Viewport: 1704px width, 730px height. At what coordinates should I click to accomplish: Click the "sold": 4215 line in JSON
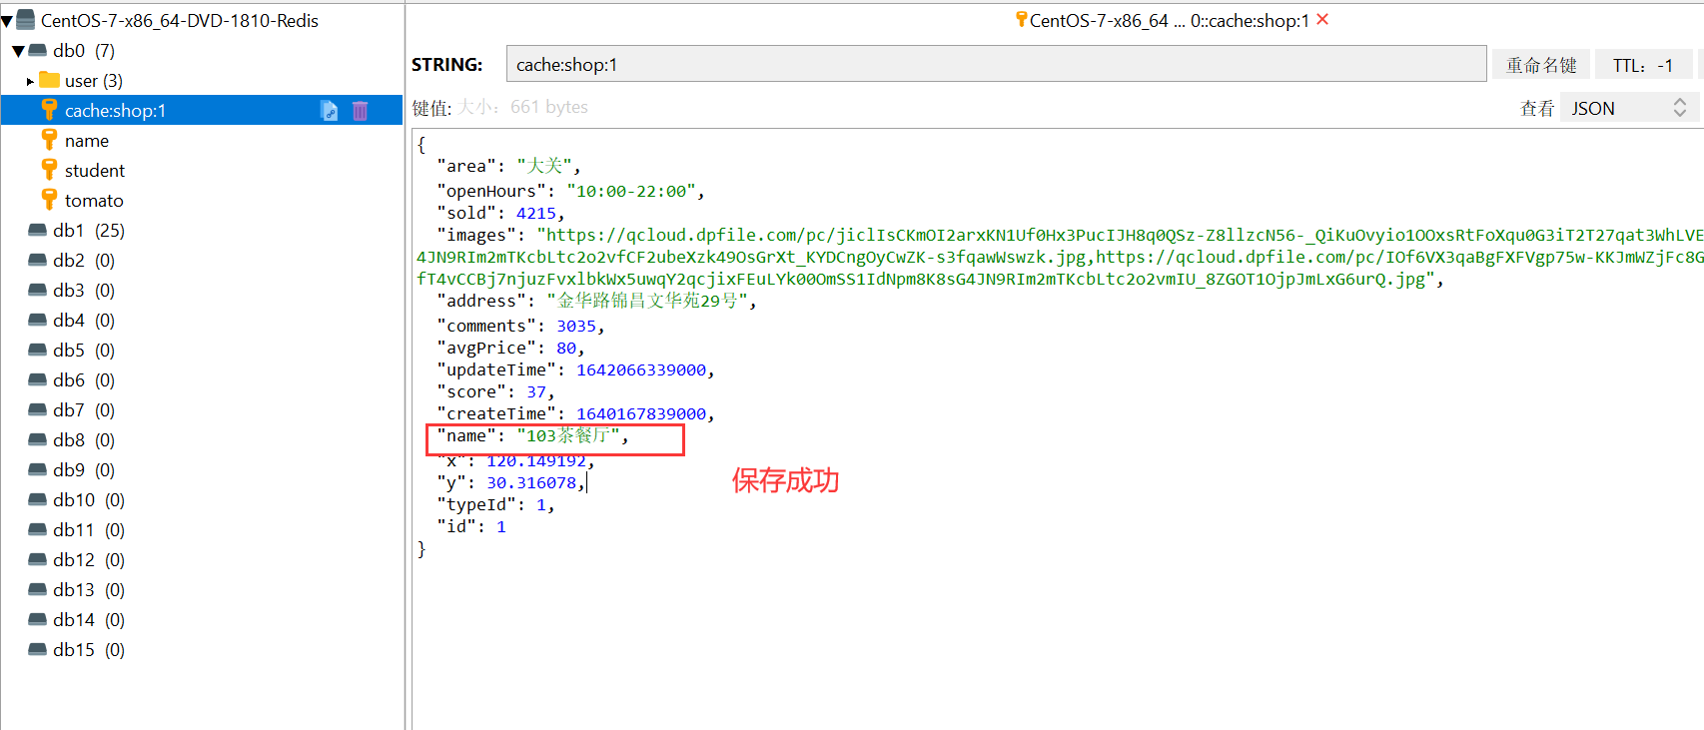click(500, 213)
